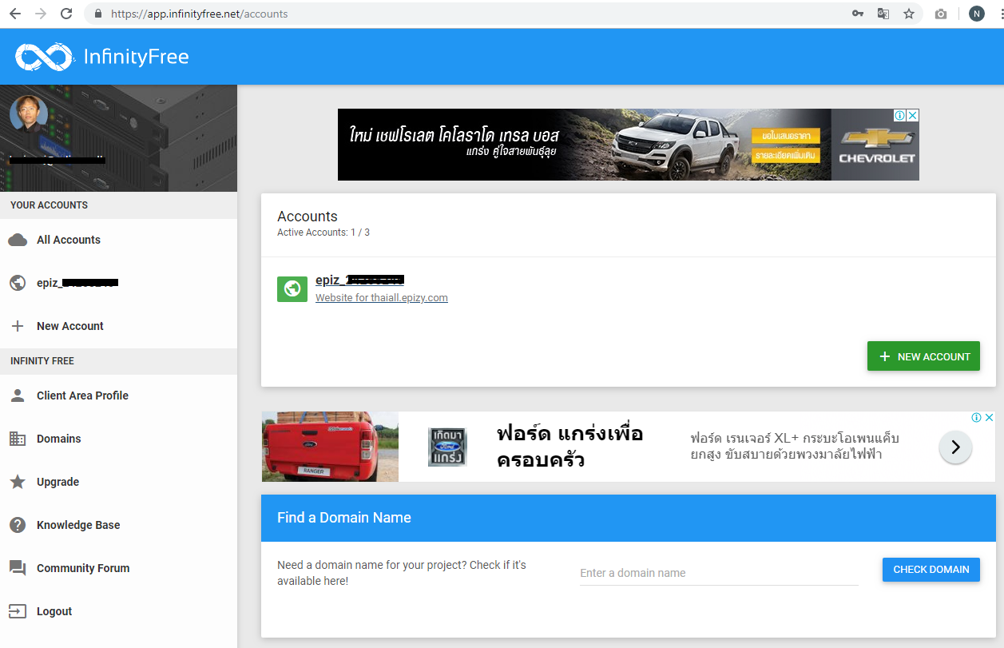Open the Upgrade page
The height and width of the screenshot is (648, 1004).
tap(58, 482)
